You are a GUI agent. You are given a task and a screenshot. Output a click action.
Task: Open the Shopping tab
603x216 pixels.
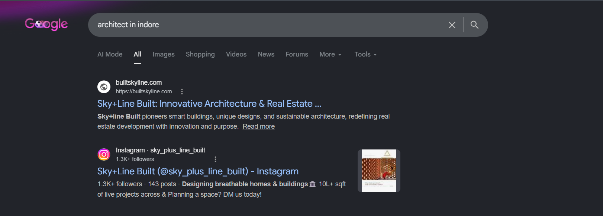[200, 54]
